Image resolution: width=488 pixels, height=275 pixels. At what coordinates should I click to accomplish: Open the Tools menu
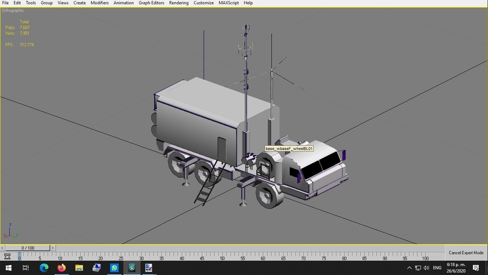(x=30, y=3)
